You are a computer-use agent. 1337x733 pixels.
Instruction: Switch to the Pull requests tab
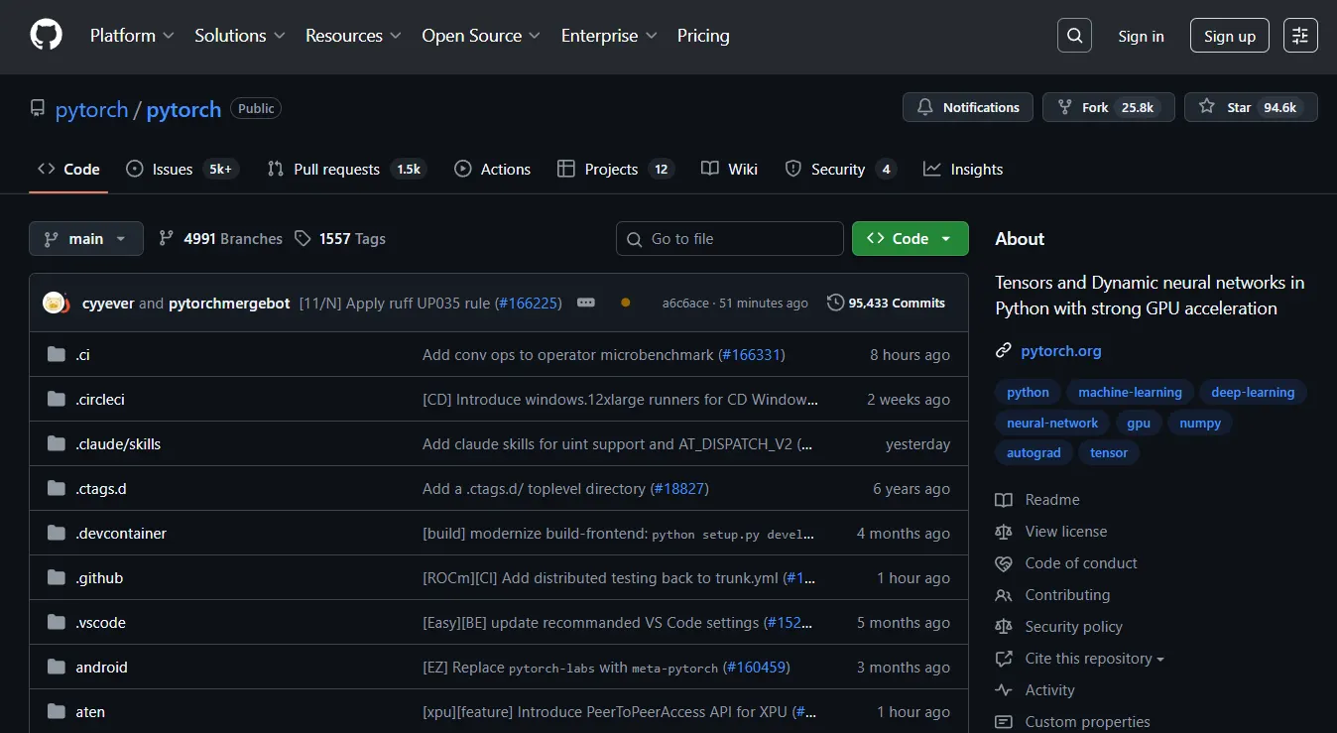pos(346,169)
